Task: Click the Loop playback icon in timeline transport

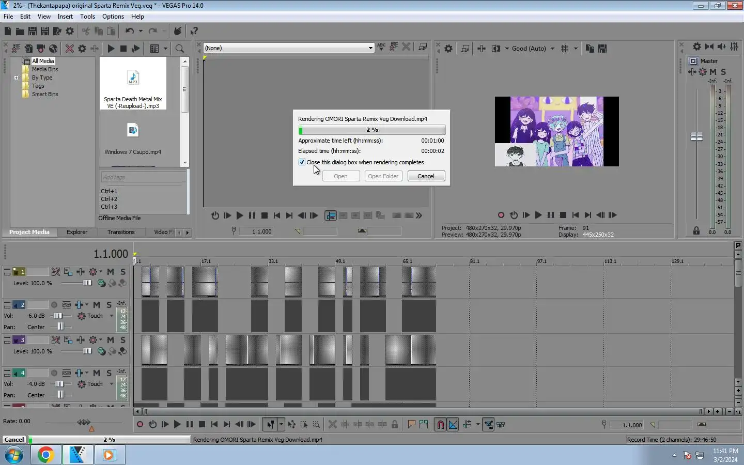Action: (152, 424)
